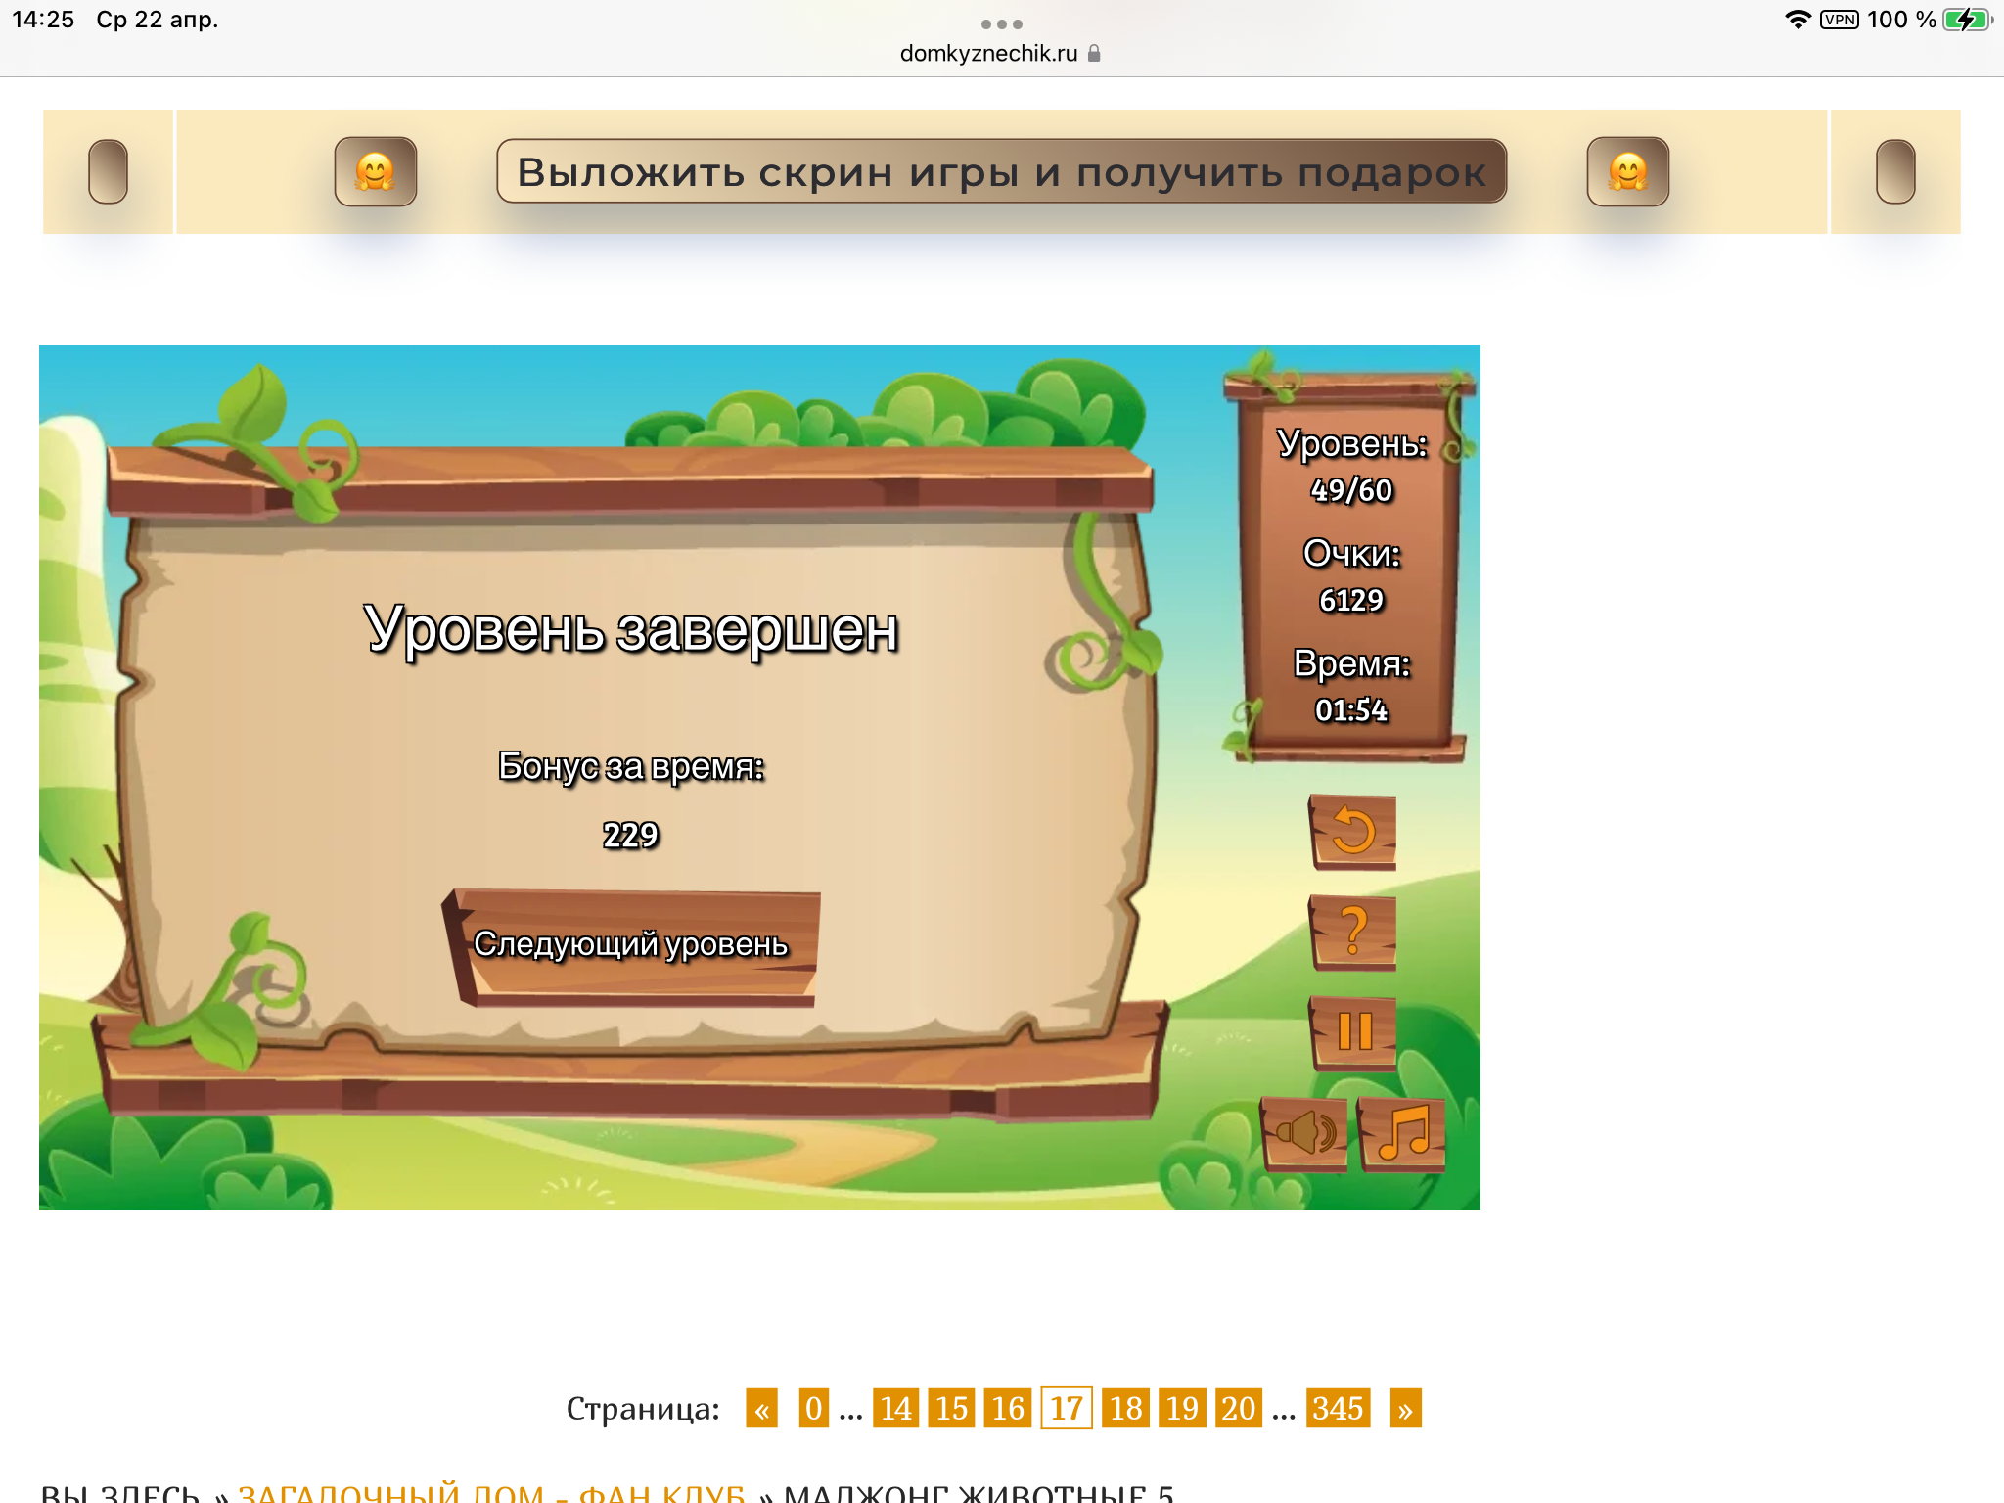
Task: Tap the three dots multitasking menu
Action: tap(1001, 23)
